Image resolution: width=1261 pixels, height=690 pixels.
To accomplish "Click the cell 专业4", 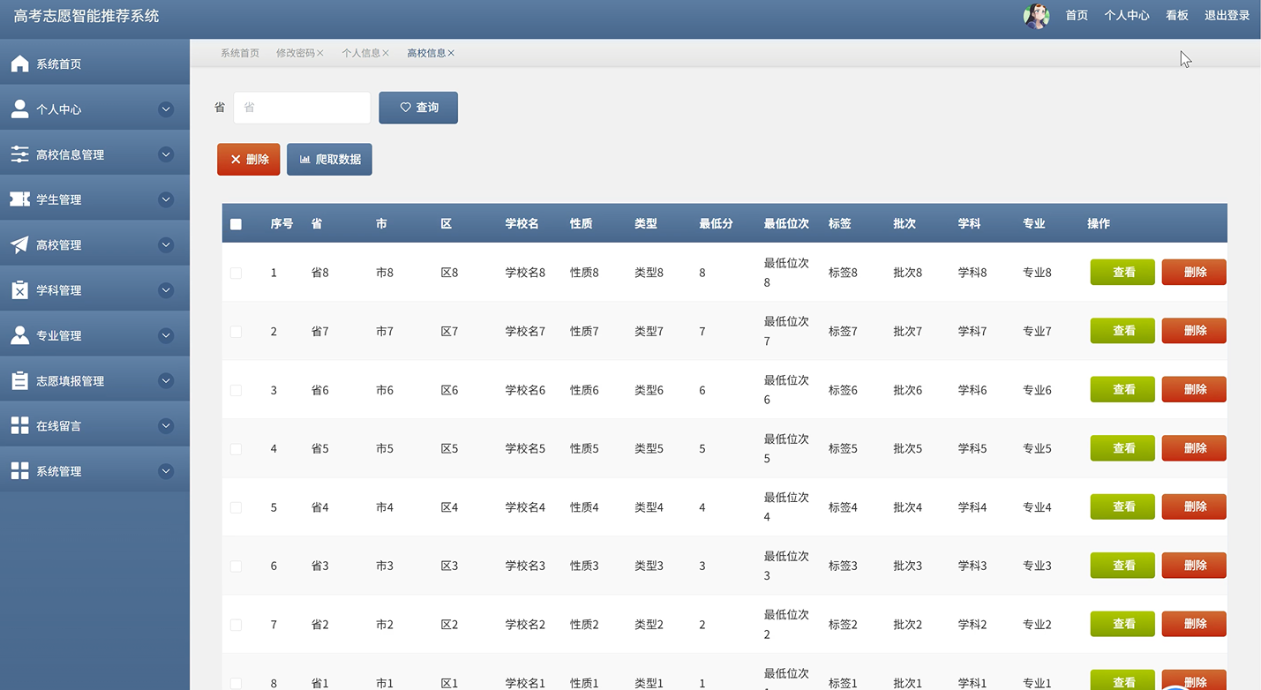I will (1037, 507).
